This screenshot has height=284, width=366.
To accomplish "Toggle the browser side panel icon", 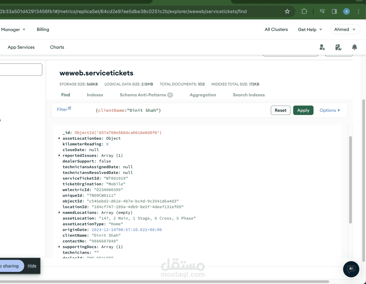I will click(334, 11).
